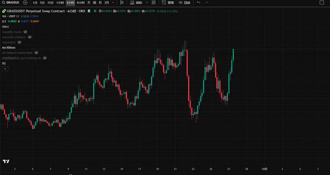The height and width of the screenshot is (175, 330).
Task: Open layout selection square icon
Action: point(321,2)
